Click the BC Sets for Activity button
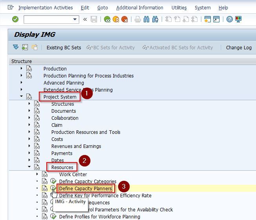This screenshot has width=256, height=220. point(111,47)
